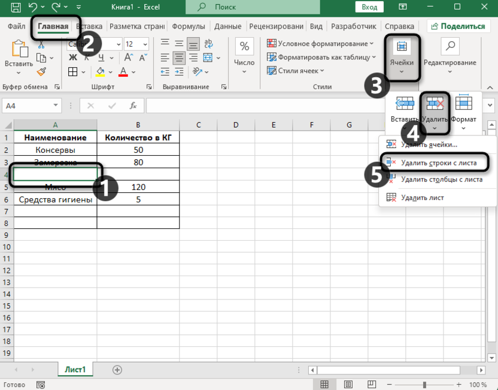
Task: Switch to Page Layout view icon
Action: click(348, 384)
